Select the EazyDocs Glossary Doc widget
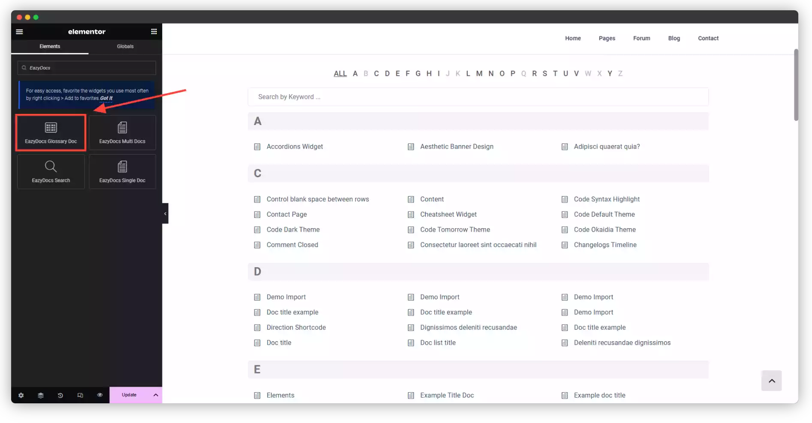The height and width of the screenshot is (423, 812). [51, 132]
